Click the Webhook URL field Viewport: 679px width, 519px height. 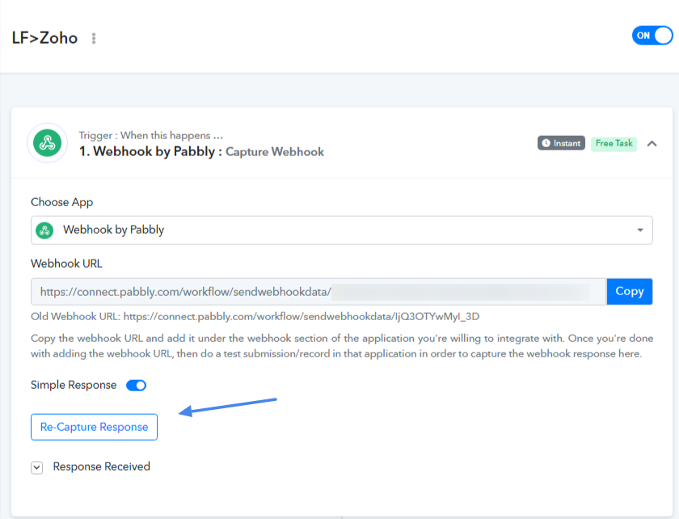318,292
